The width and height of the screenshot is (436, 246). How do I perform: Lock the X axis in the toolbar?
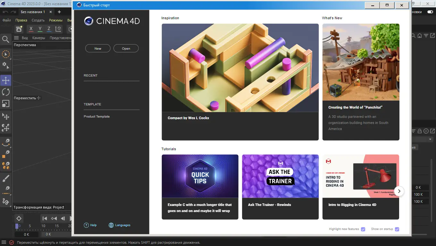(x=31, y=29)
